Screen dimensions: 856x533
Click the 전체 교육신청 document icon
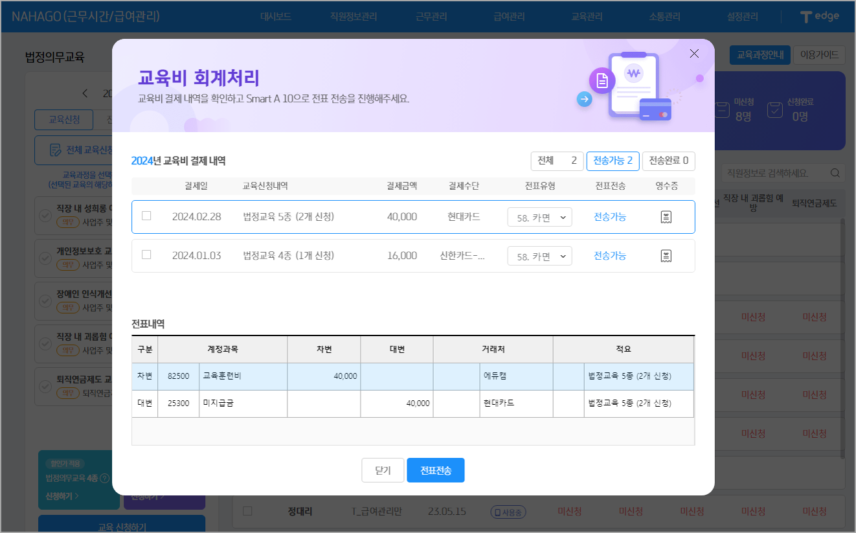coord(55,150)
